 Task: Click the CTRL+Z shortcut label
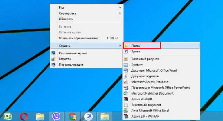click(113, 38)
